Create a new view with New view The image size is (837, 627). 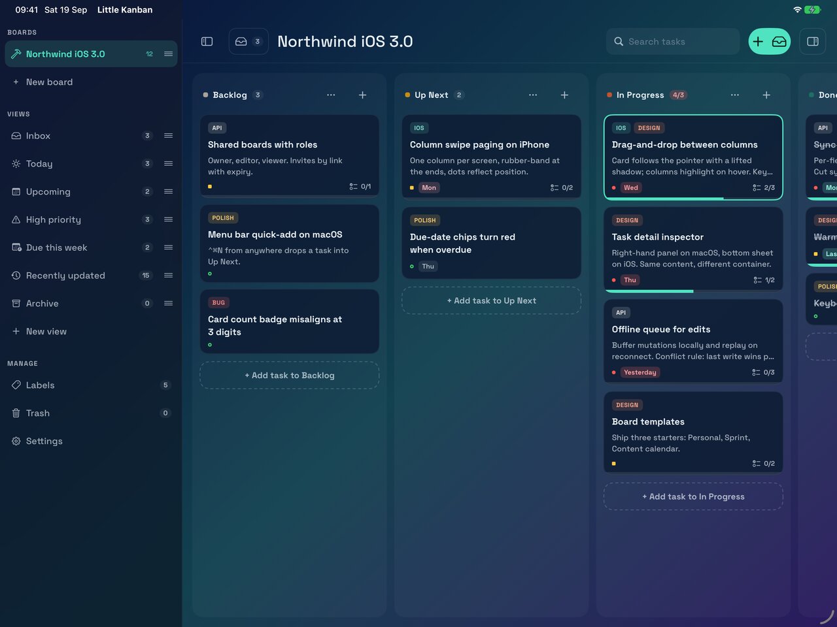coord(40,332)
